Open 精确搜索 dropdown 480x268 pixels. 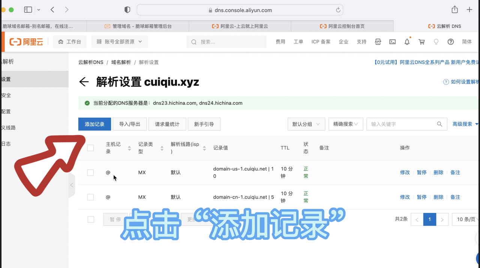point(346,124)
